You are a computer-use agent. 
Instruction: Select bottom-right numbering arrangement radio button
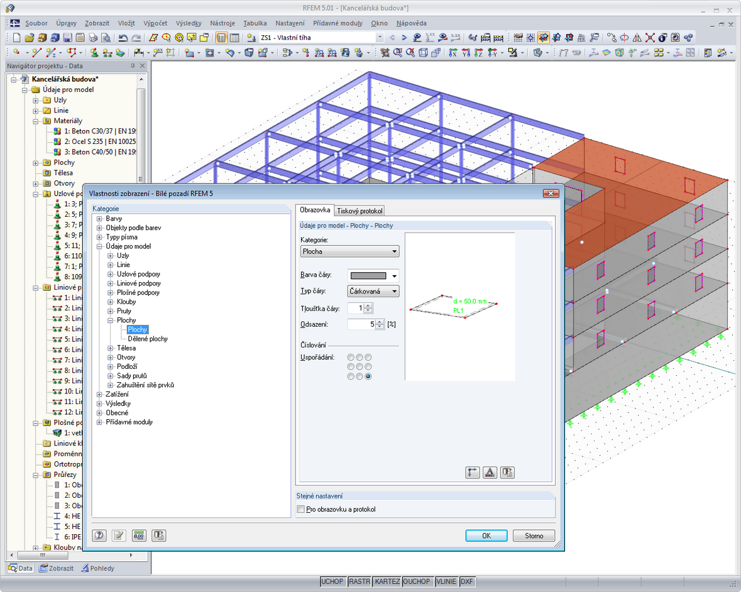(368, 376)
